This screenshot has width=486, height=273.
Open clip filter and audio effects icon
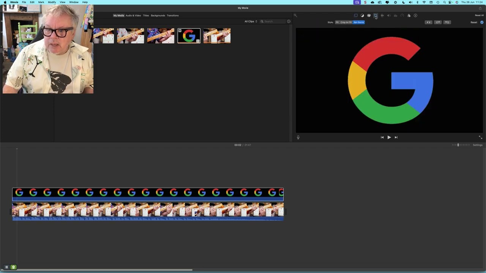pos(409,16)
